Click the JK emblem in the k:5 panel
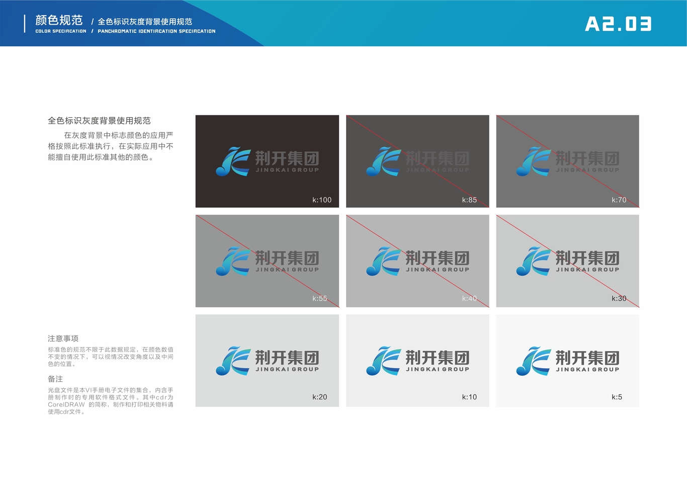The width and height of the screenshot is (687, 486). click(534, 361)
